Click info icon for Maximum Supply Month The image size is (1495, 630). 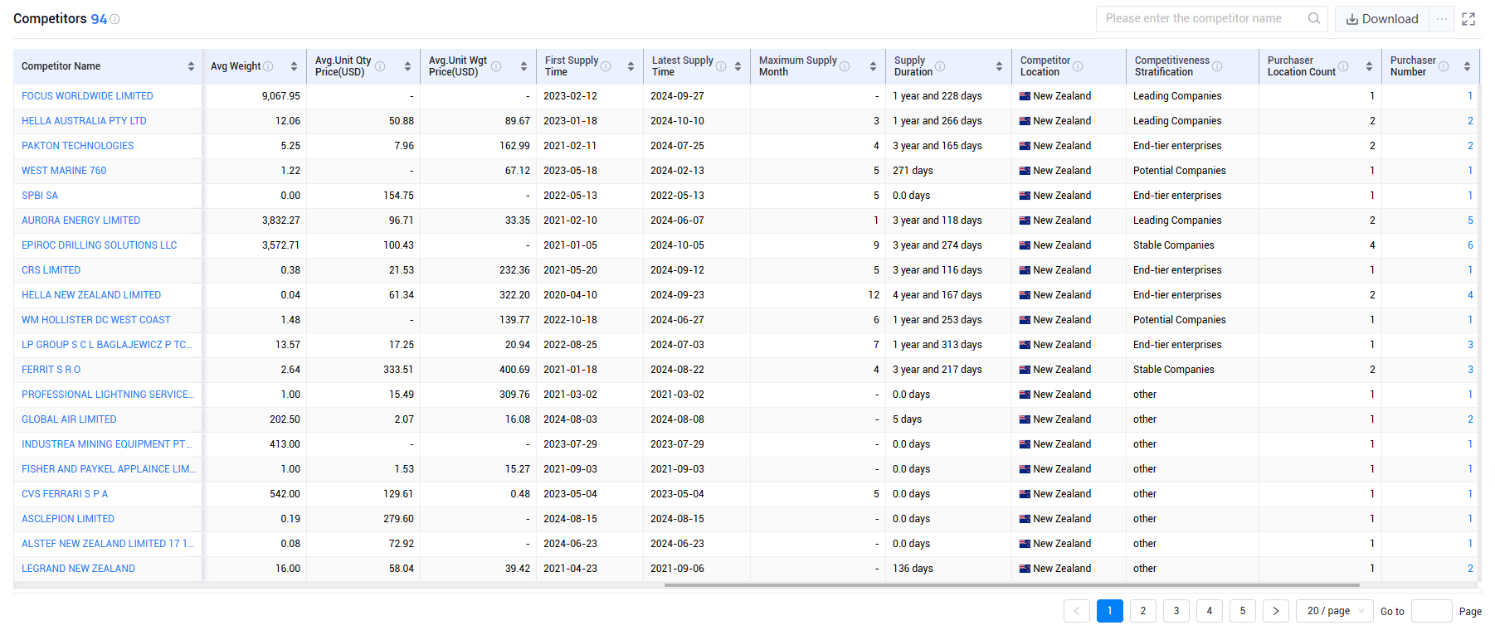click(x=845, y=66)
